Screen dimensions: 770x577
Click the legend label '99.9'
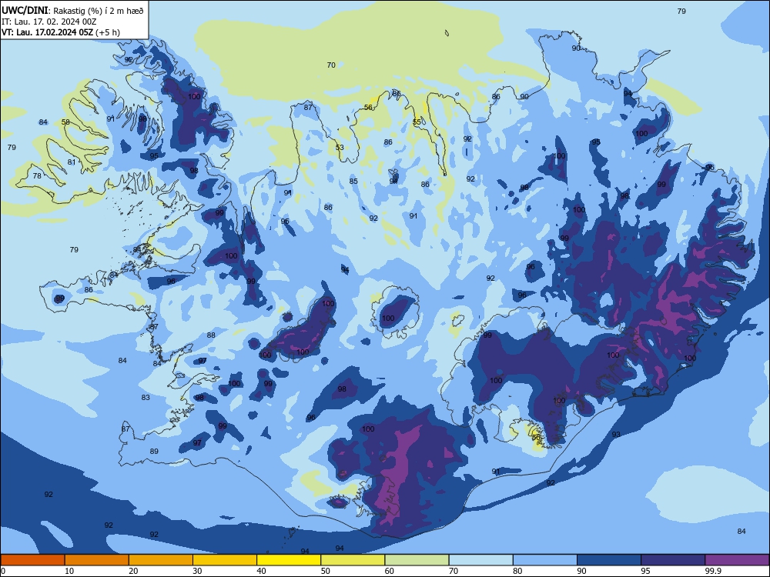(712, 571)
